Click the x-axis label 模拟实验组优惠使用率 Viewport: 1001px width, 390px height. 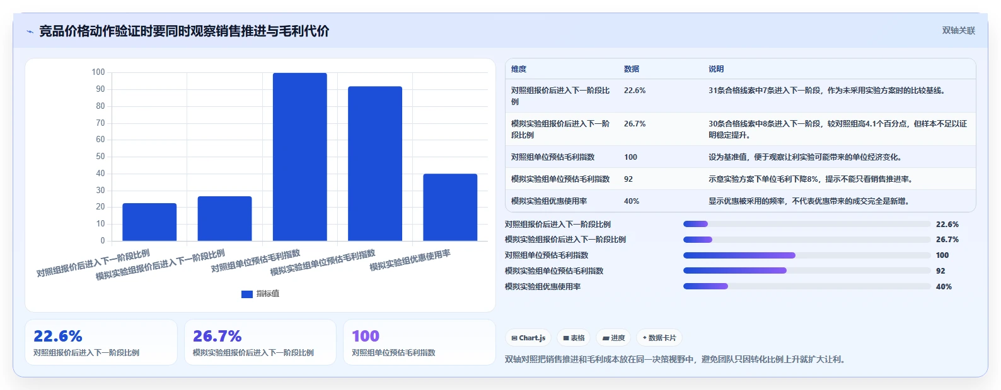coord(410,260)
